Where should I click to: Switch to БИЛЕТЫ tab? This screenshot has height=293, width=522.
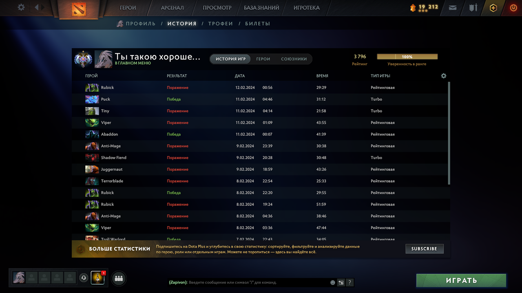[258, 24]
